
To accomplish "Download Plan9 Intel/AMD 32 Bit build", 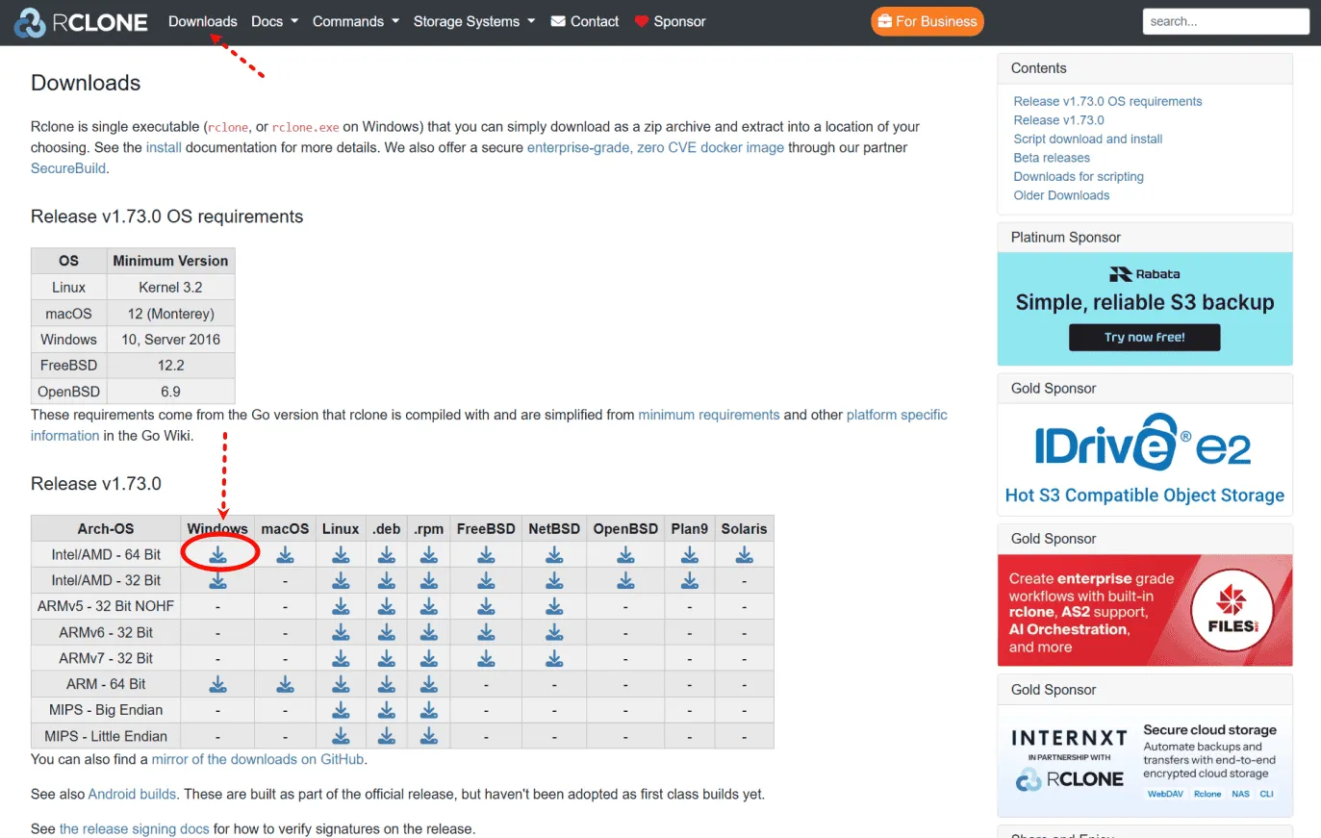I will click(x=690, y=581).
